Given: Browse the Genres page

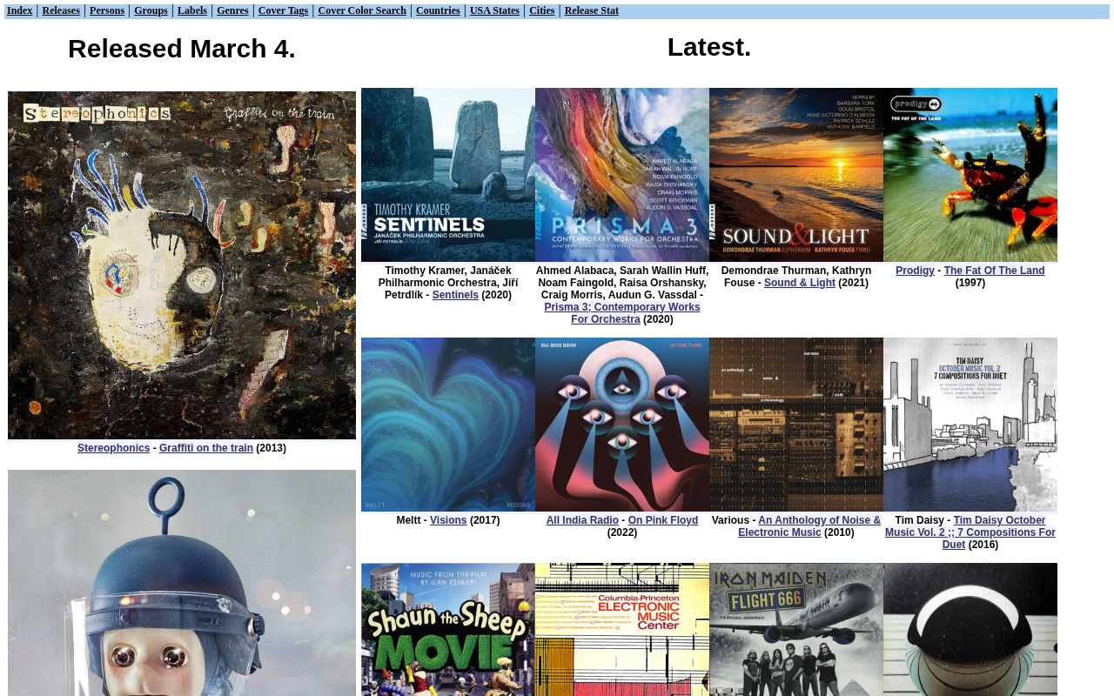Looking at the screenshot, I should (x=232, y=10).
